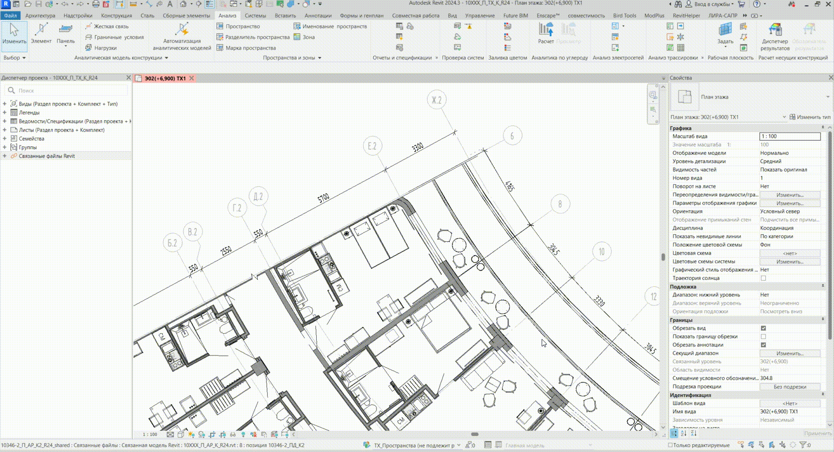
Task: Click the Пространство (Space) tool icon
Action: pyautogui.click(x=220, y=27)
